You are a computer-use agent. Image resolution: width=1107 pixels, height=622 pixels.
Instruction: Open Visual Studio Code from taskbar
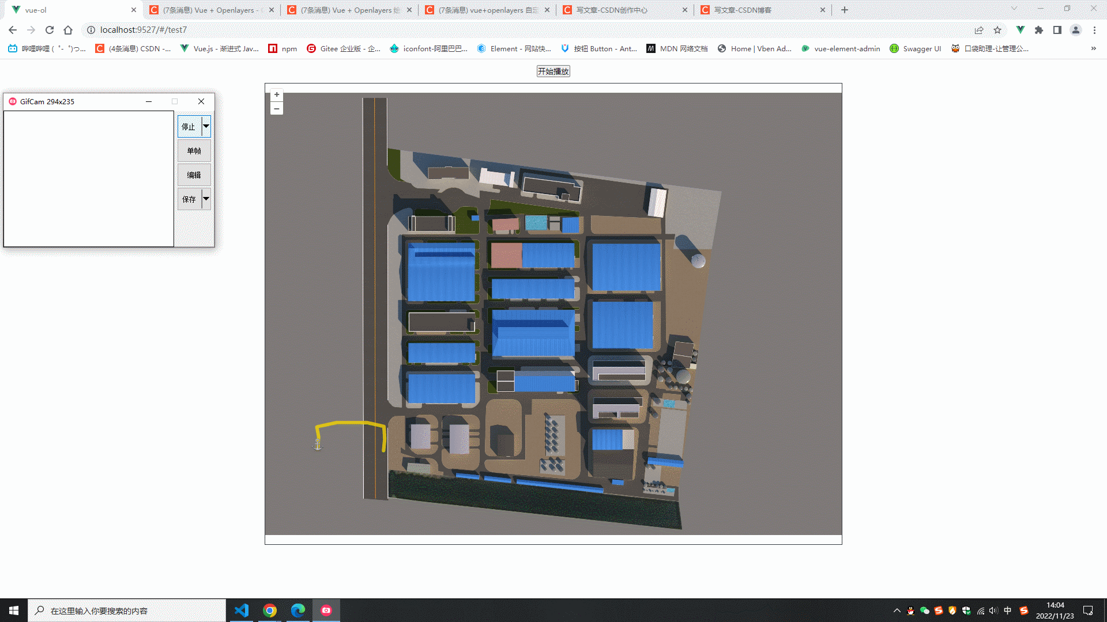point(242,610)
